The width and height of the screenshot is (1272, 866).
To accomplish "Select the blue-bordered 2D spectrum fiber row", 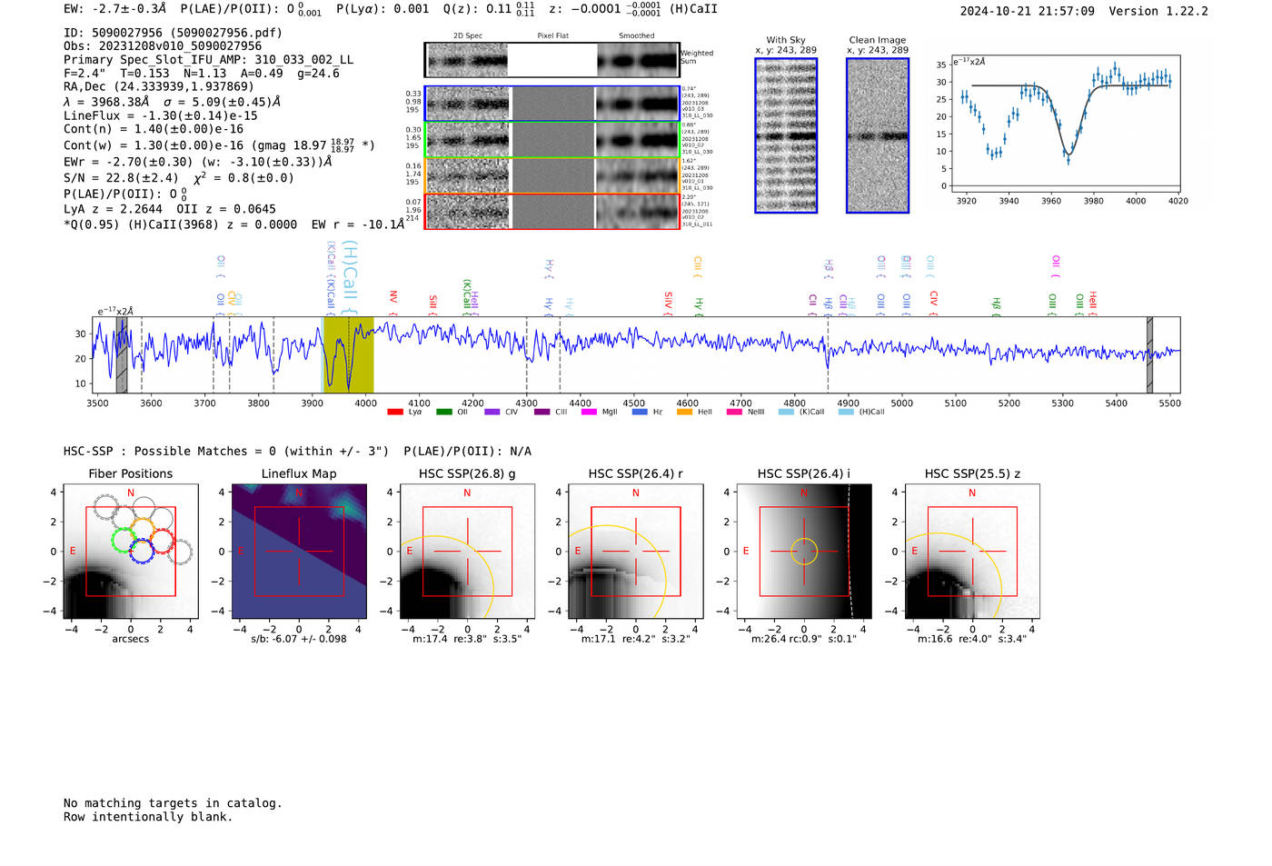I will (552, 104).
